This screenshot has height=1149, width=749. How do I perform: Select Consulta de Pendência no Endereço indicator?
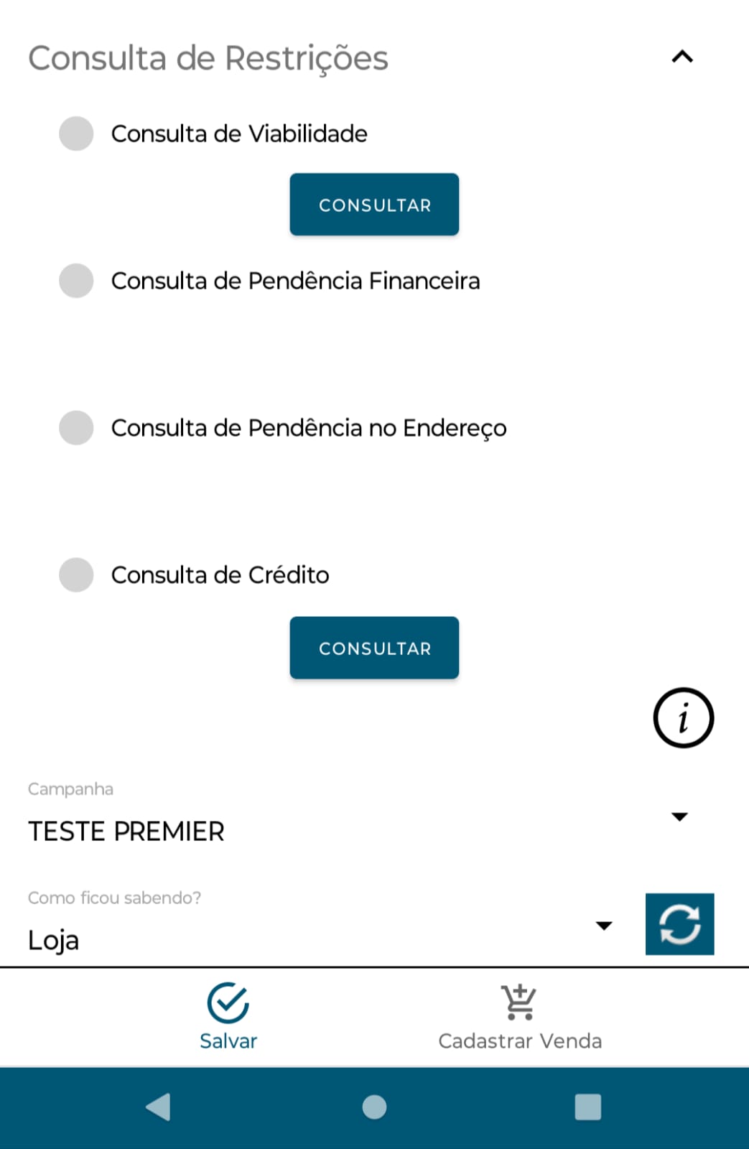[76, 428]
